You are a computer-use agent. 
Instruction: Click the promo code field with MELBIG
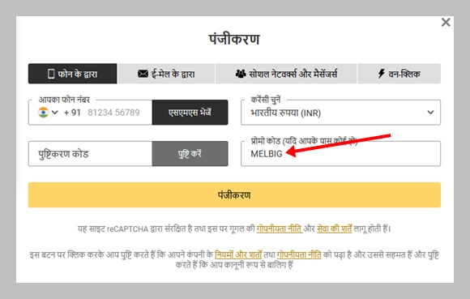[340, 154]
